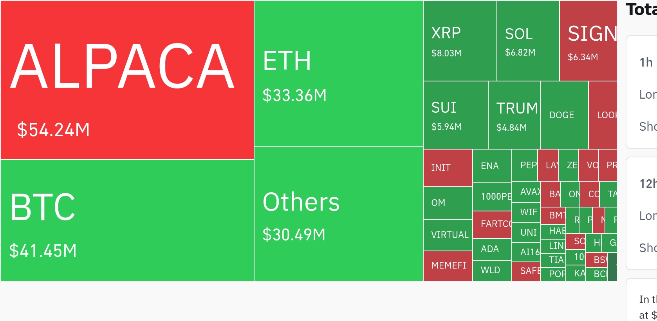Open the OM tile
The image size is (657, 321).
coord(448,203)
